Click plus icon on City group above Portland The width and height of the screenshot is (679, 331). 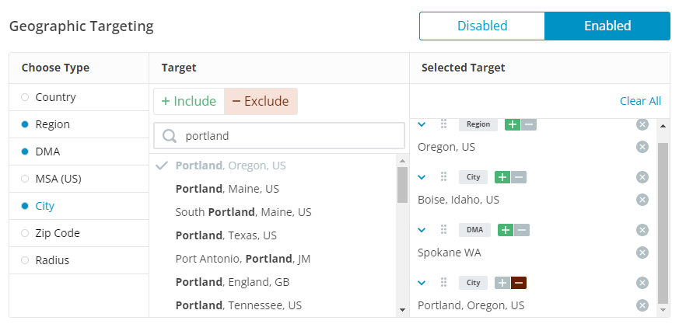[x=502, y=283]
